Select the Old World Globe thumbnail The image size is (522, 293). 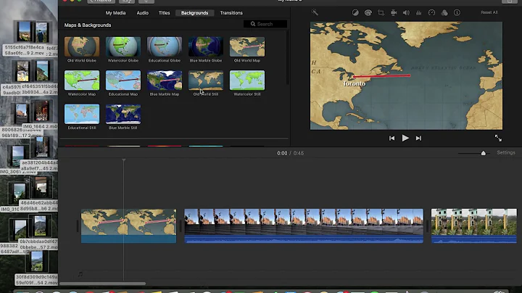point(82,46)
